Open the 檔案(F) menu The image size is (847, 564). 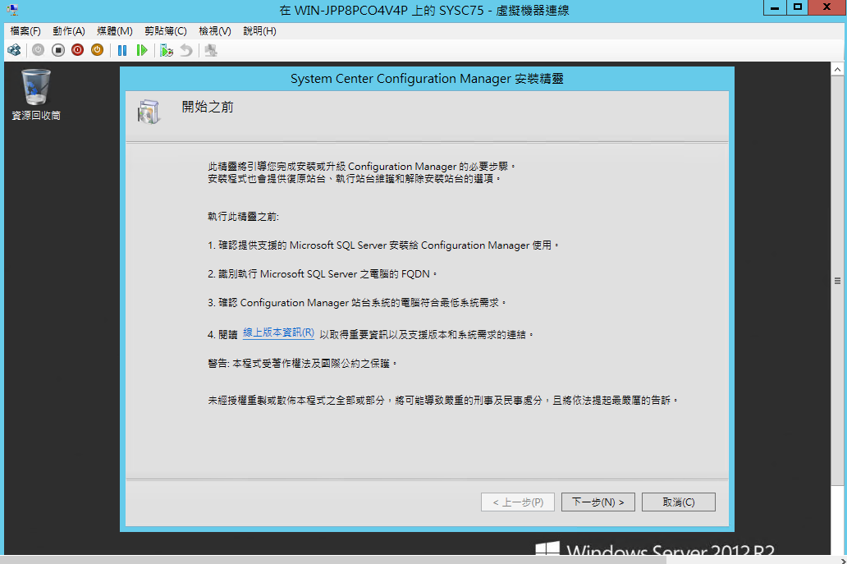pos(25,31)
